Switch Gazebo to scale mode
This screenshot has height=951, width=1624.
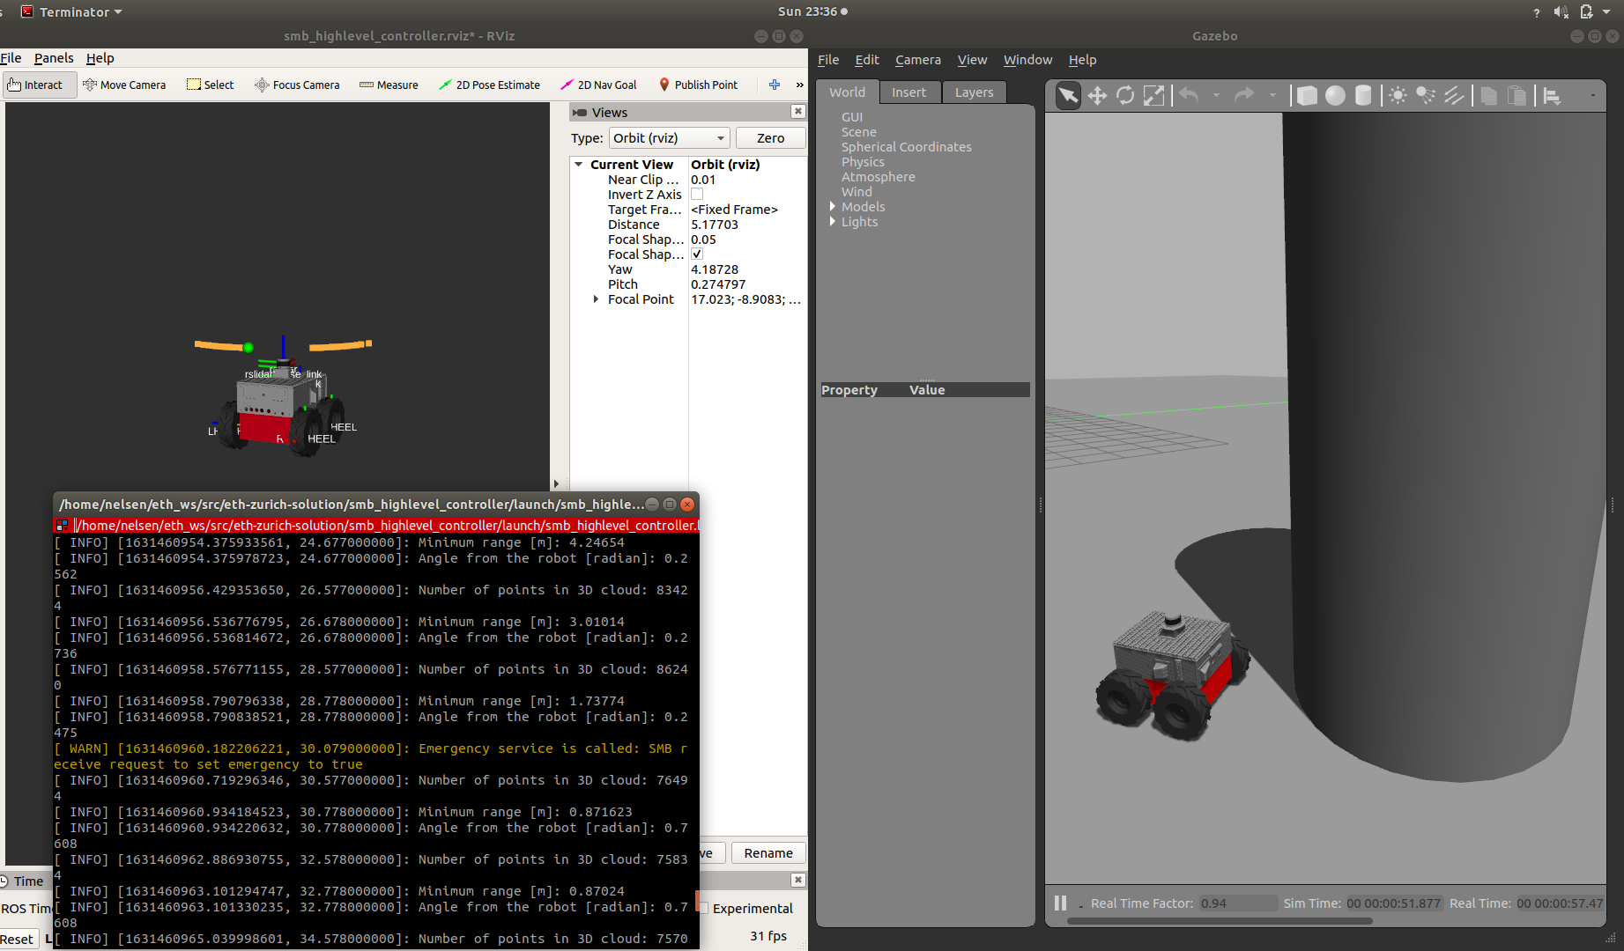1153,95
